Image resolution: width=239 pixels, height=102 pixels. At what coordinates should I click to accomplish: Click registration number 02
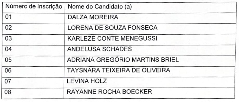coord(8,28)
